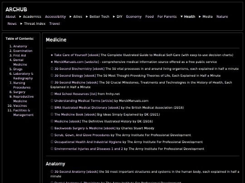The width and height of the screenshot is (245, 183).
Task: Open the Economy nav item
Action: pyautogui.click(x=134, y=17)
